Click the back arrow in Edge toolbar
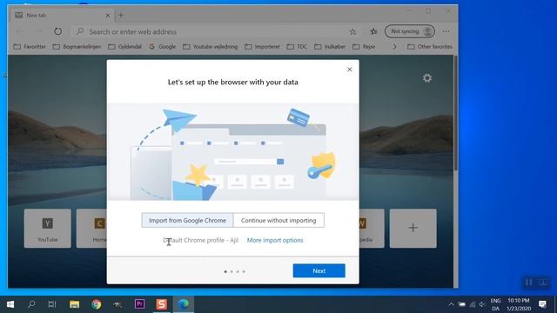This screenshot has height=313, width=557. pyautogui.click(x=20, y=31)
